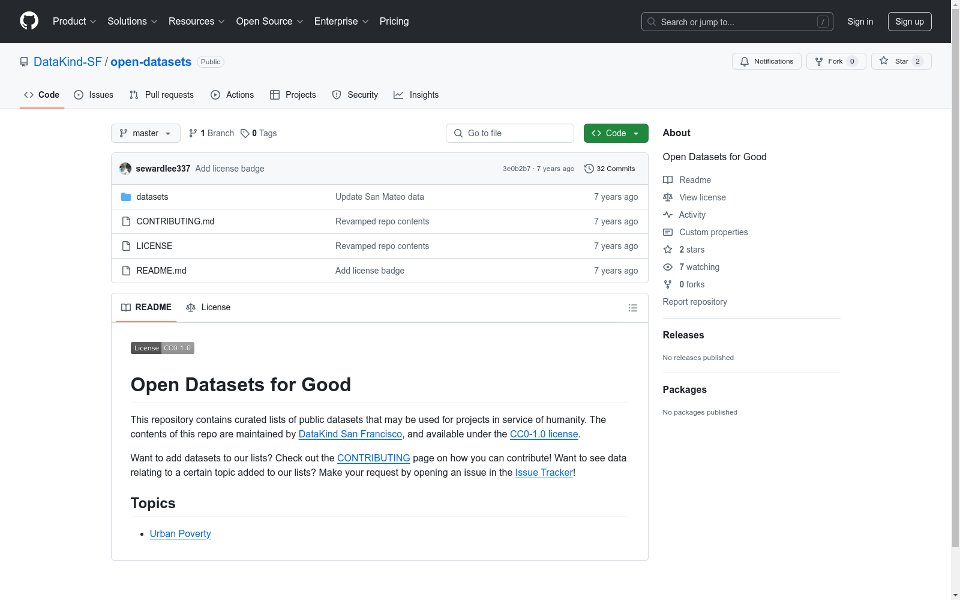Open the License CC0 1.0 badge

tap(163, 348)
